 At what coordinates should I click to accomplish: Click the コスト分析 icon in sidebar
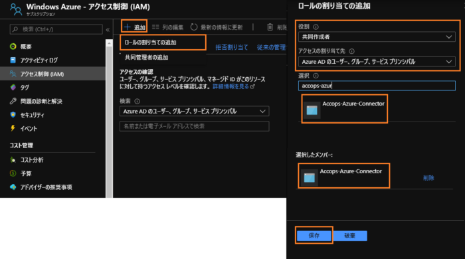pos(13,160)
